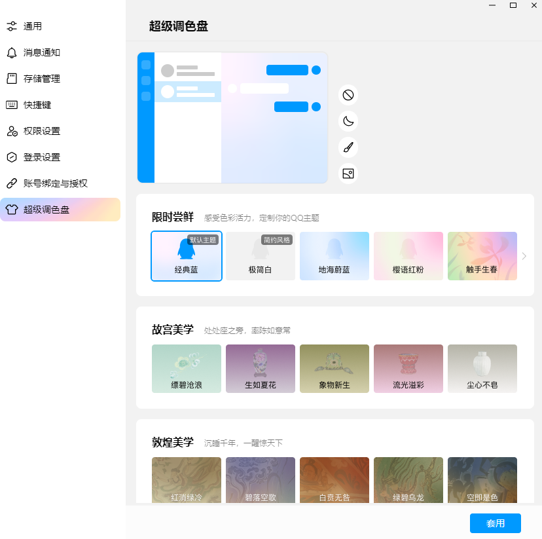Click the storage card icon for 存储管理
This screenshot has width=542, height=539.
click(x=12, y=79)
